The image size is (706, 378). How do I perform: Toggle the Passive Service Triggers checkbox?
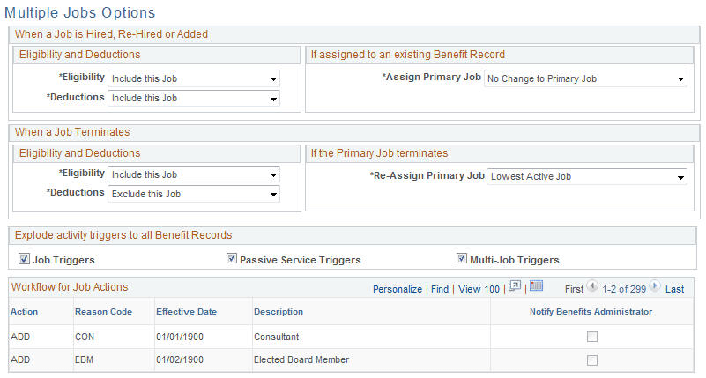(232, 259)
